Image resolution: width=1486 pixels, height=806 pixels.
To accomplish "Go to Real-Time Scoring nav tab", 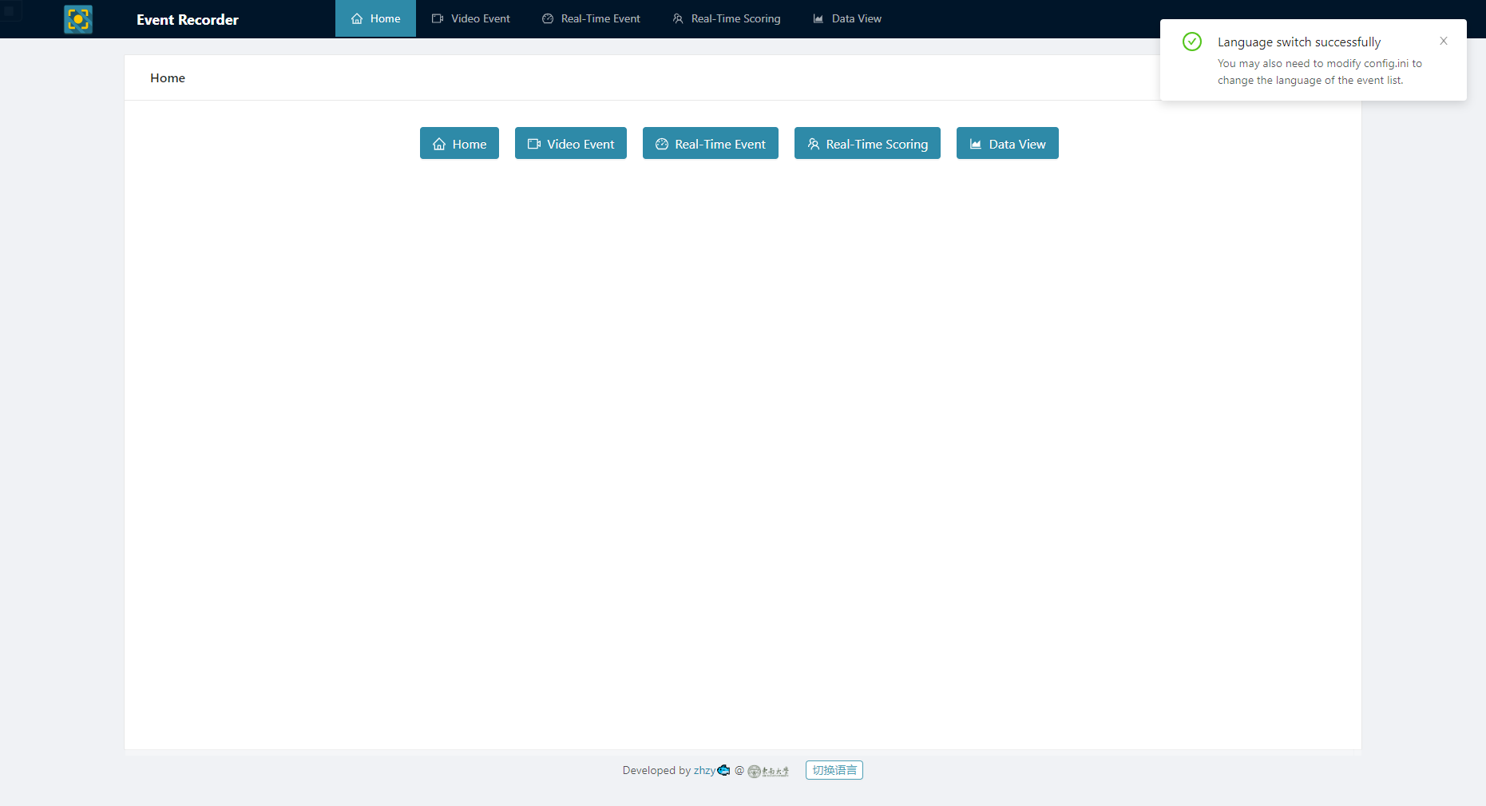I will (x=727, y=18).
